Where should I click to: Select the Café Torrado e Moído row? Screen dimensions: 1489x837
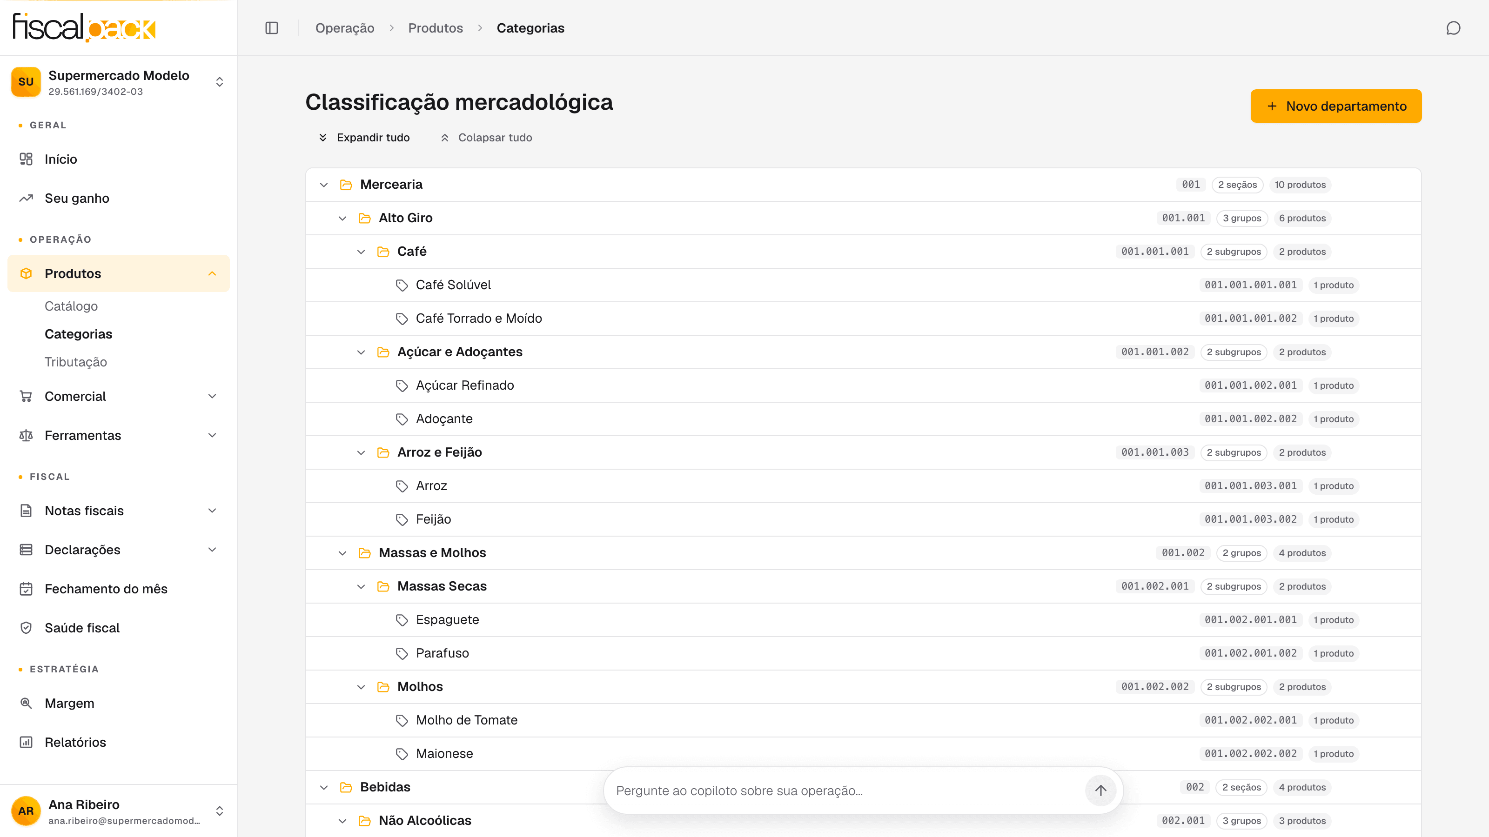click(x=863, y=318)
